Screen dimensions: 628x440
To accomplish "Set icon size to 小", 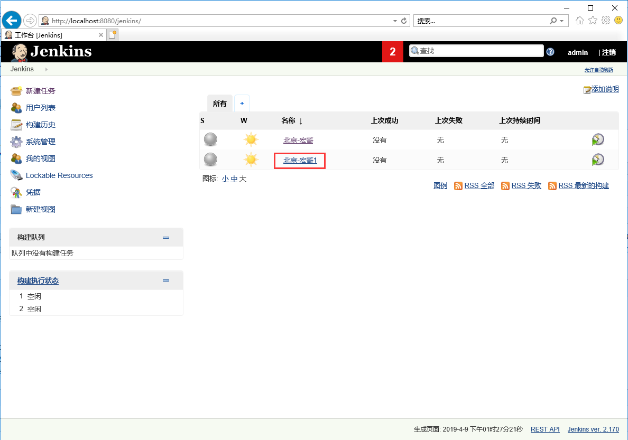I will point(226,179).
